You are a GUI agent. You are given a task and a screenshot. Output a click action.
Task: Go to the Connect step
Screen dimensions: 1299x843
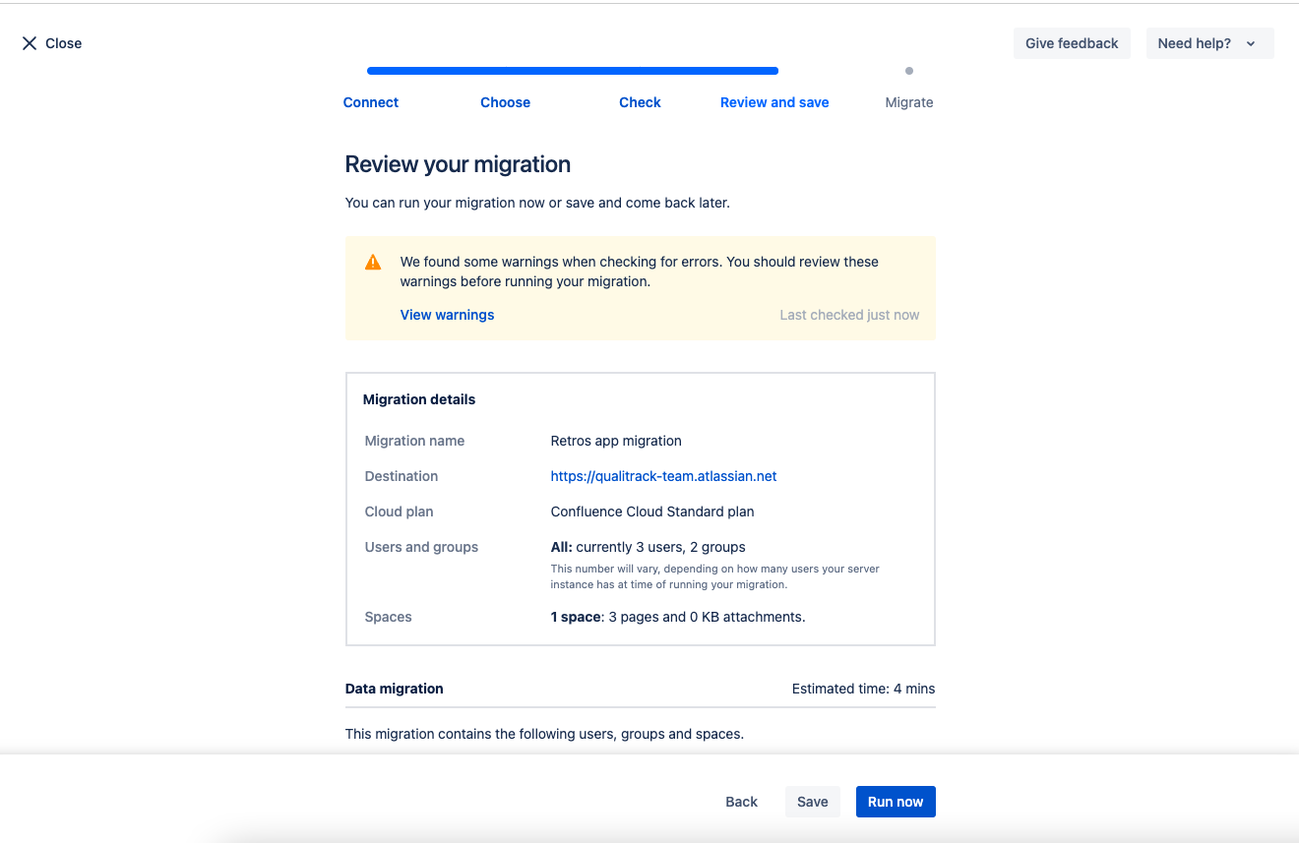371,102
